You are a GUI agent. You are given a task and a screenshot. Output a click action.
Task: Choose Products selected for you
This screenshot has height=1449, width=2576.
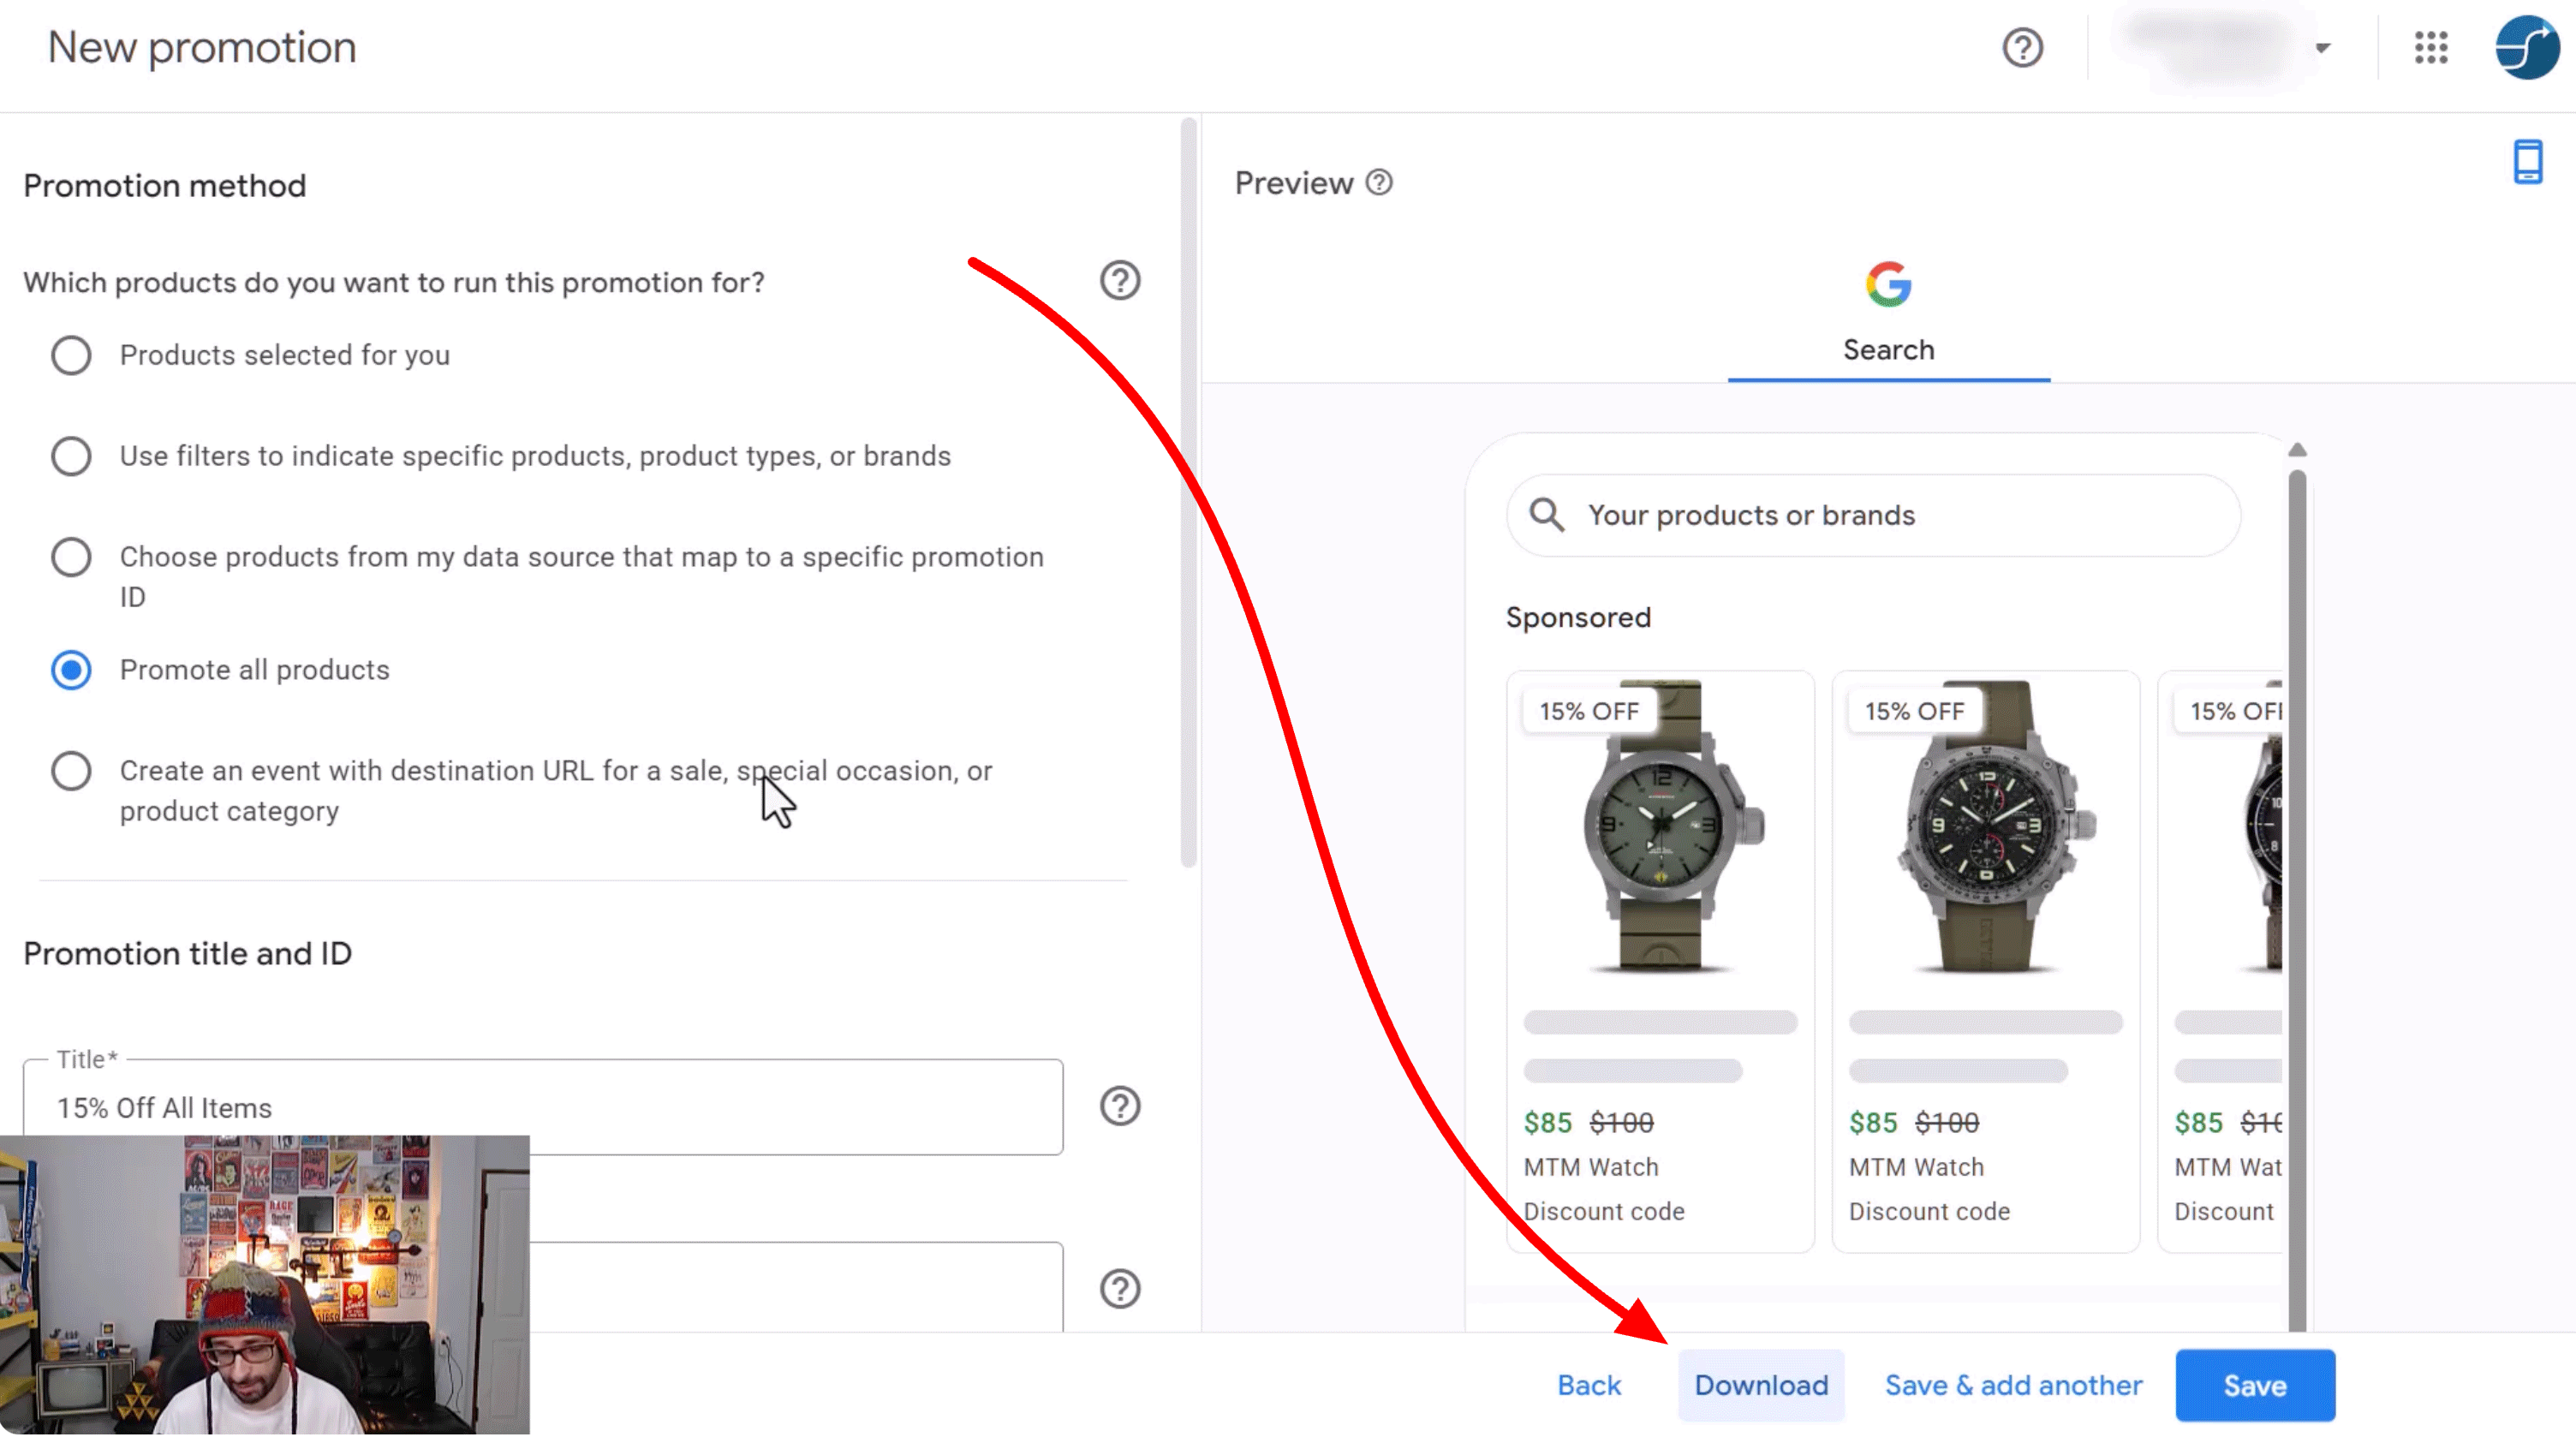(x=71, y=355)
